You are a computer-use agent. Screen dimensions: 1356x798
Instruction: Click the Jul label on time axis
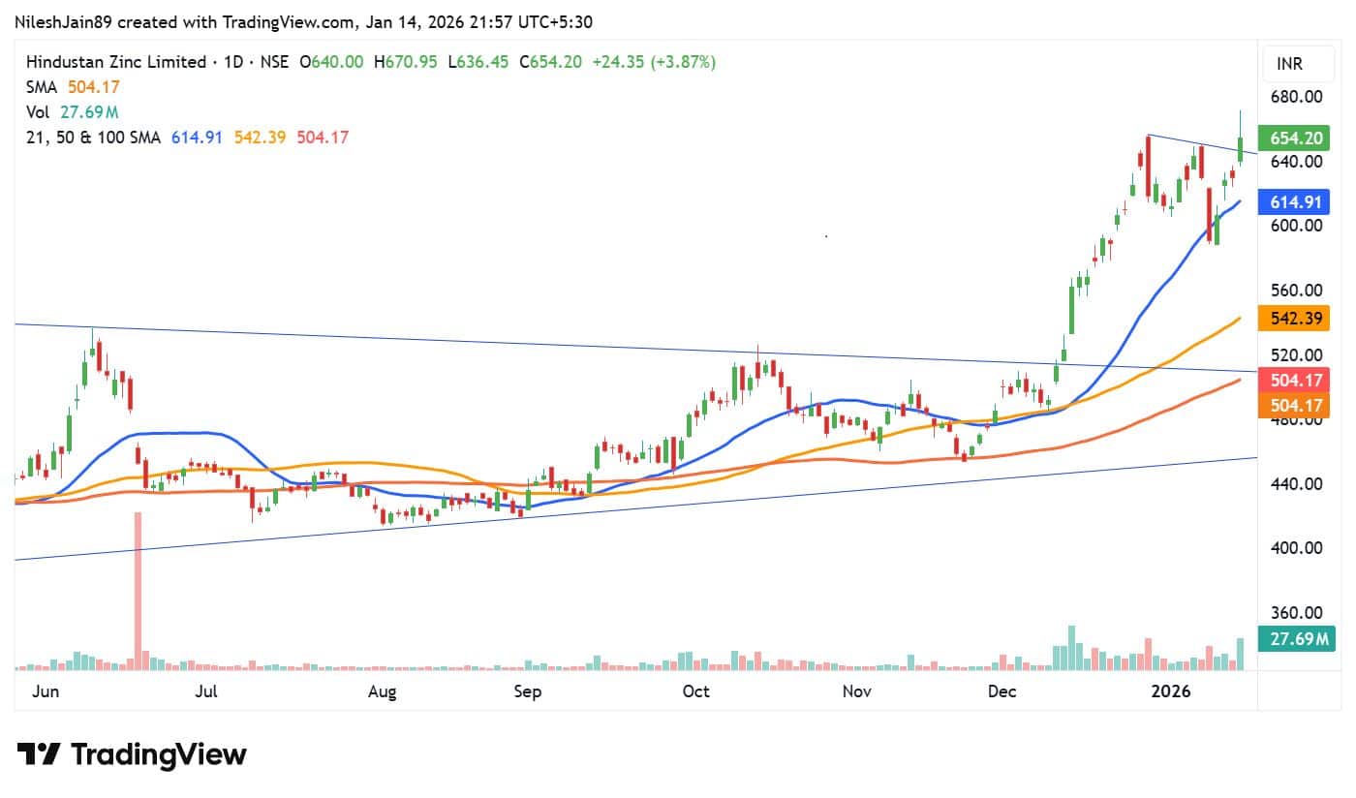(x=205, y=691)
